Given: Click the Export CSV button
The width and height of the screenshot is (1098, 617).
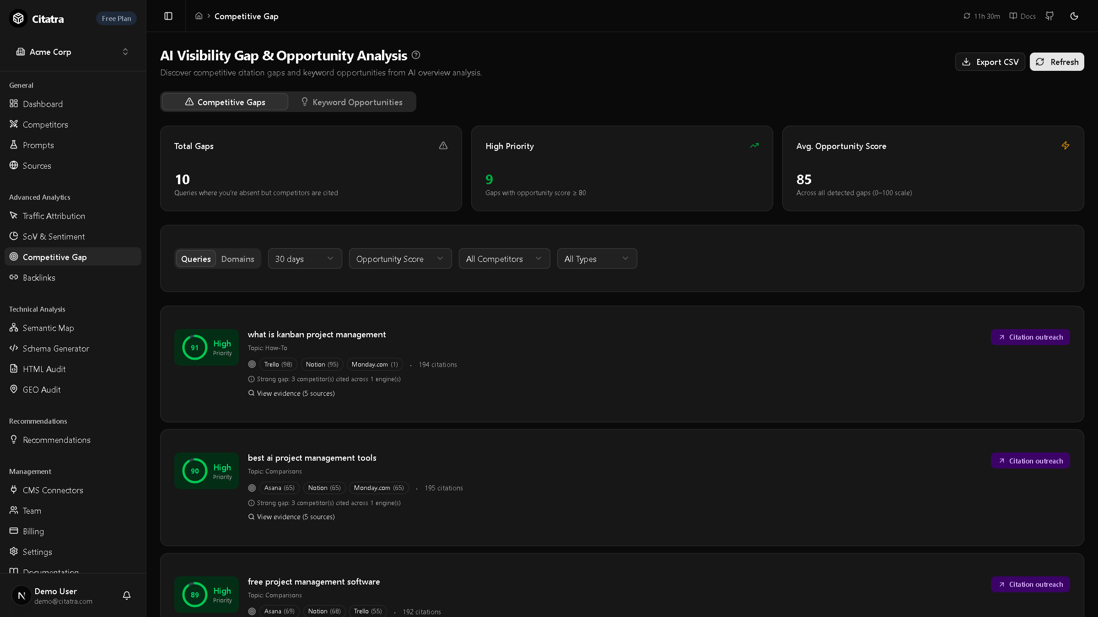Looking at the screenshot, I should (x=990, y=62).
